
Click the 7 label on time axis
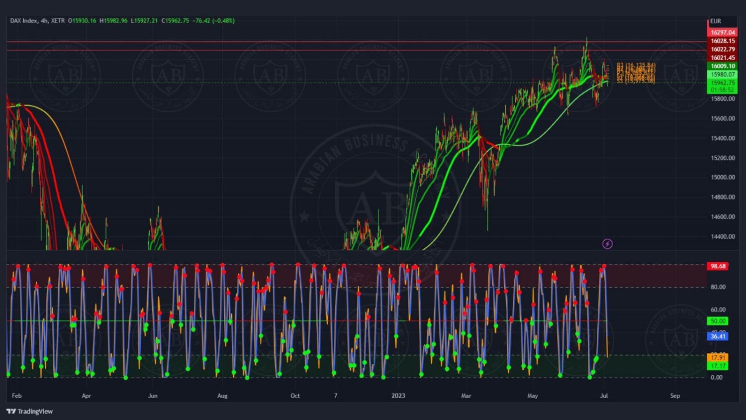tap(336, 396)
